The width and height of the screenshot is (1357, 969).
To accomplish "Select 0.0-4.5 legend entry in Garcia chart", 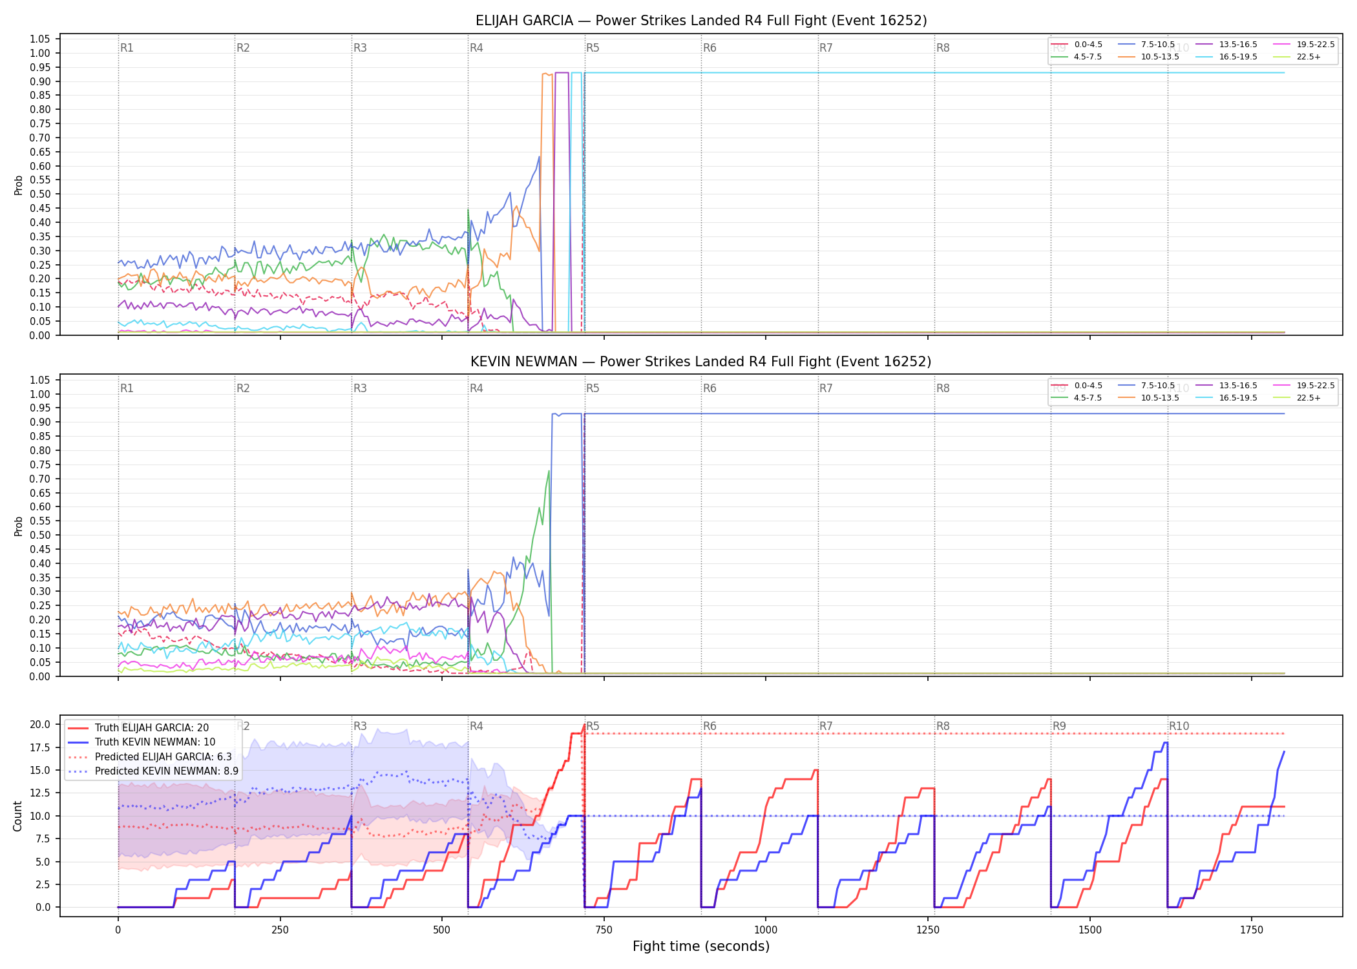I will click(1077, 45).
